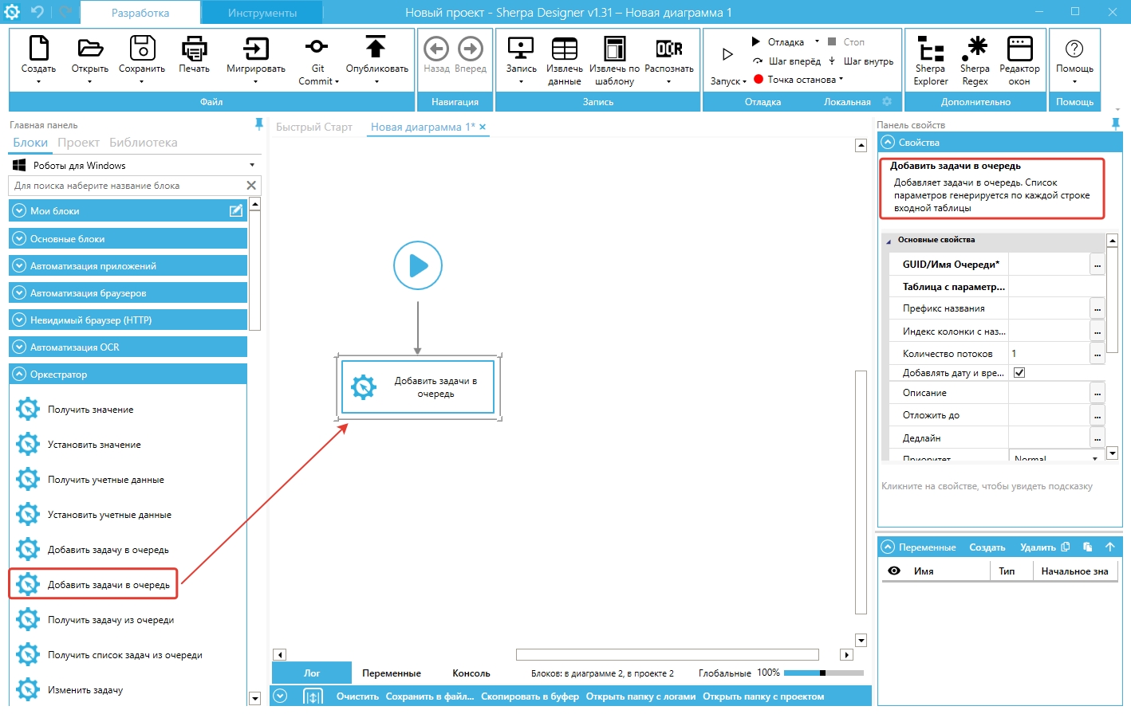
Task: Switch to the Инструменты ribbon tab
Action: click(x=262, y=13)
